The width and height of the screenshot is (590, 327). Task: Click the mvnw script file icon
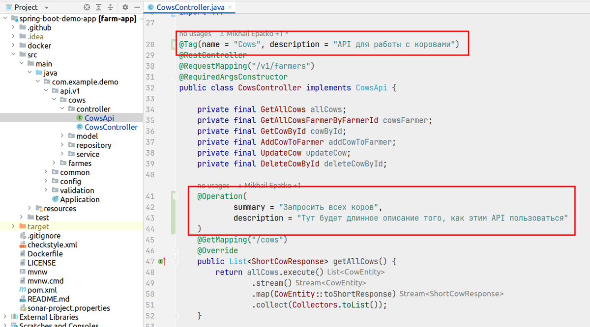click(x=23, y=272)
